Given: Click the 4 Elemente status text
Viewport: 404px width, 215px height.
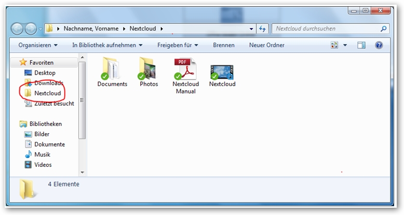Looking at the screenshot, I should [63, 184].
